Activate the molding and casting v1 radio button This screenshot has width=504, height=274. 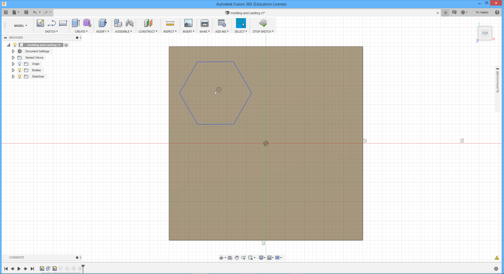[x=66, y=45]
